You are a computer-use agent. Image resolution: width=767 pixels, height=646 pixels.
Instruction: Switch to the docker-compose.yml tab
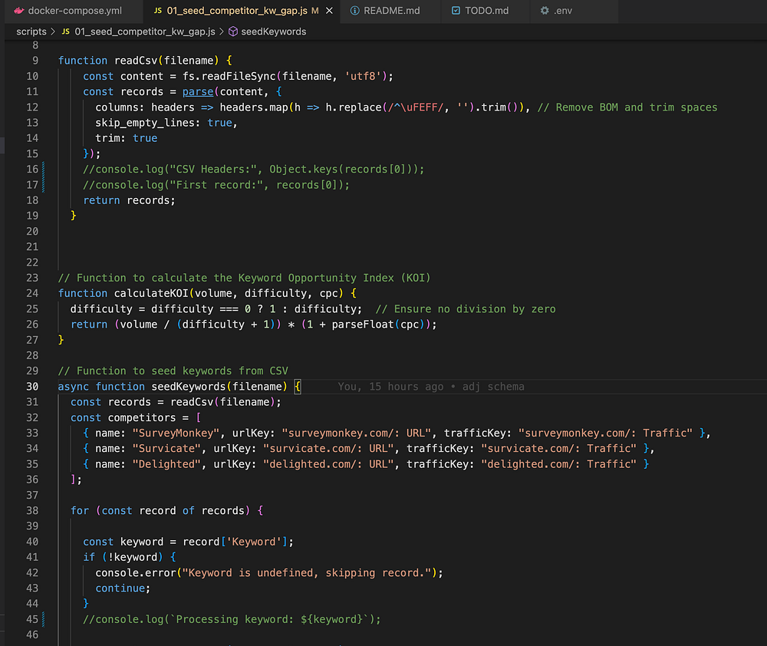[74, 12]
